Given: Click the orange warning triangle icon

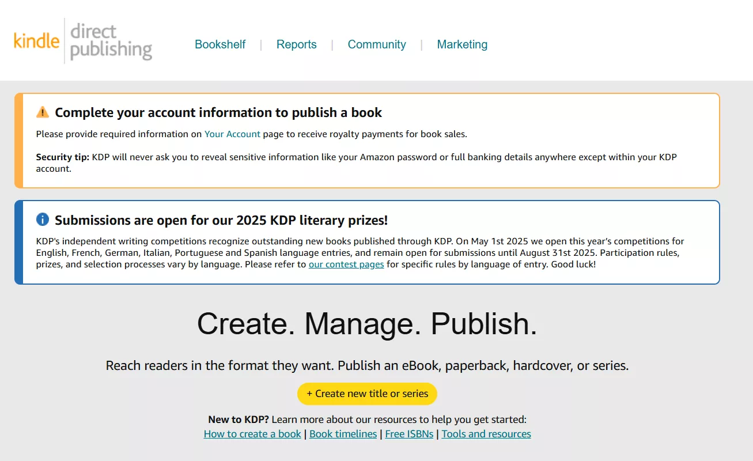Looking at the screenshot, I should (43, 112).
